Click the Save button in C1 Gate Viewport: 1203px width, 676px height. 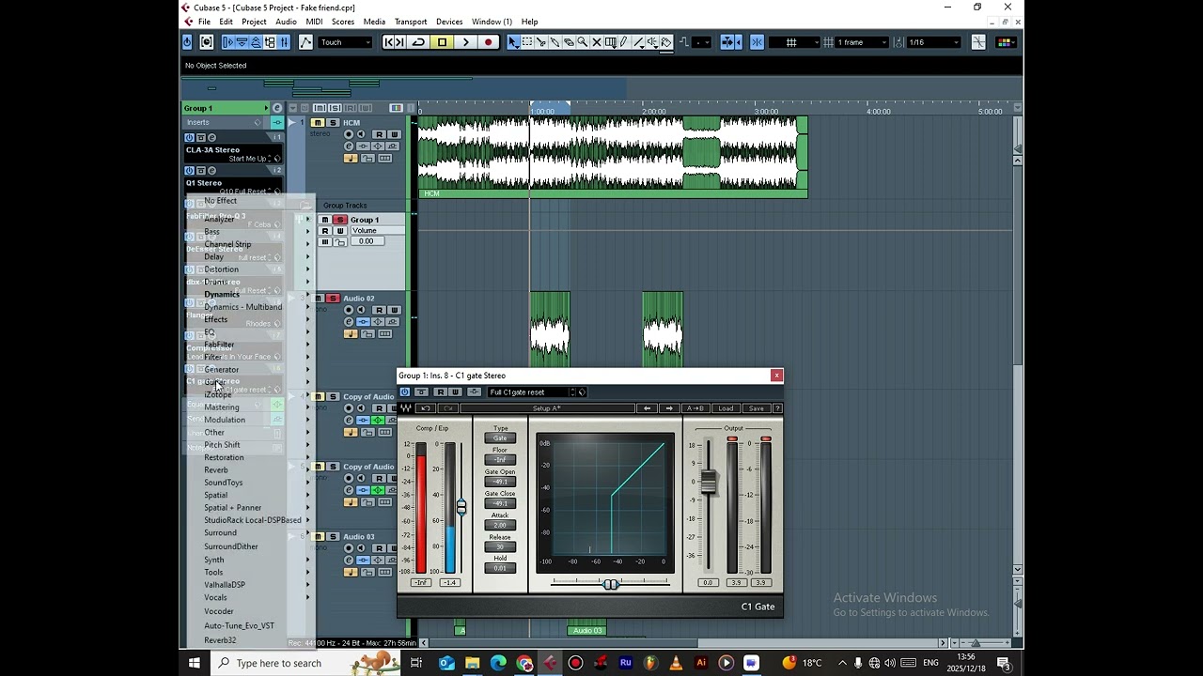coord(756,408)
